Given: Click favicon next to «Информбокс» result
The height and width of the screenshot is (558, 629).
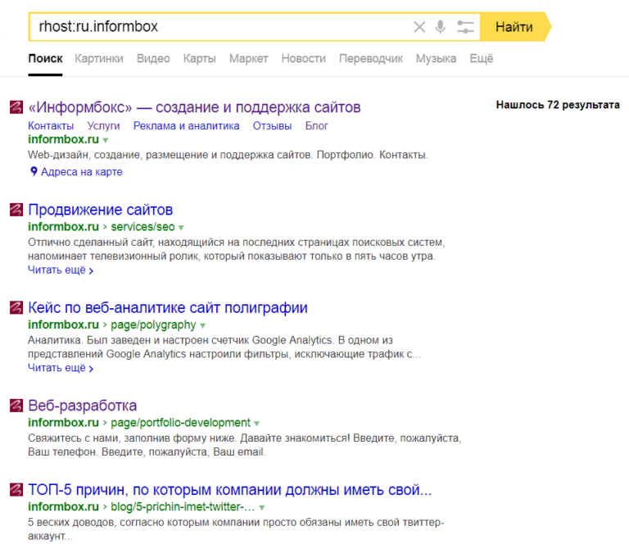Looking at the screenshot, I should tap(16, 107).
